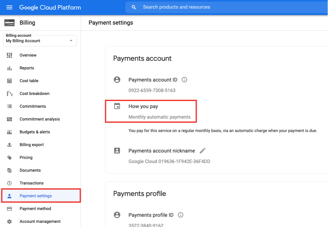Edit the Payments account nickname
328x227 pixels.
pos(202,151)
